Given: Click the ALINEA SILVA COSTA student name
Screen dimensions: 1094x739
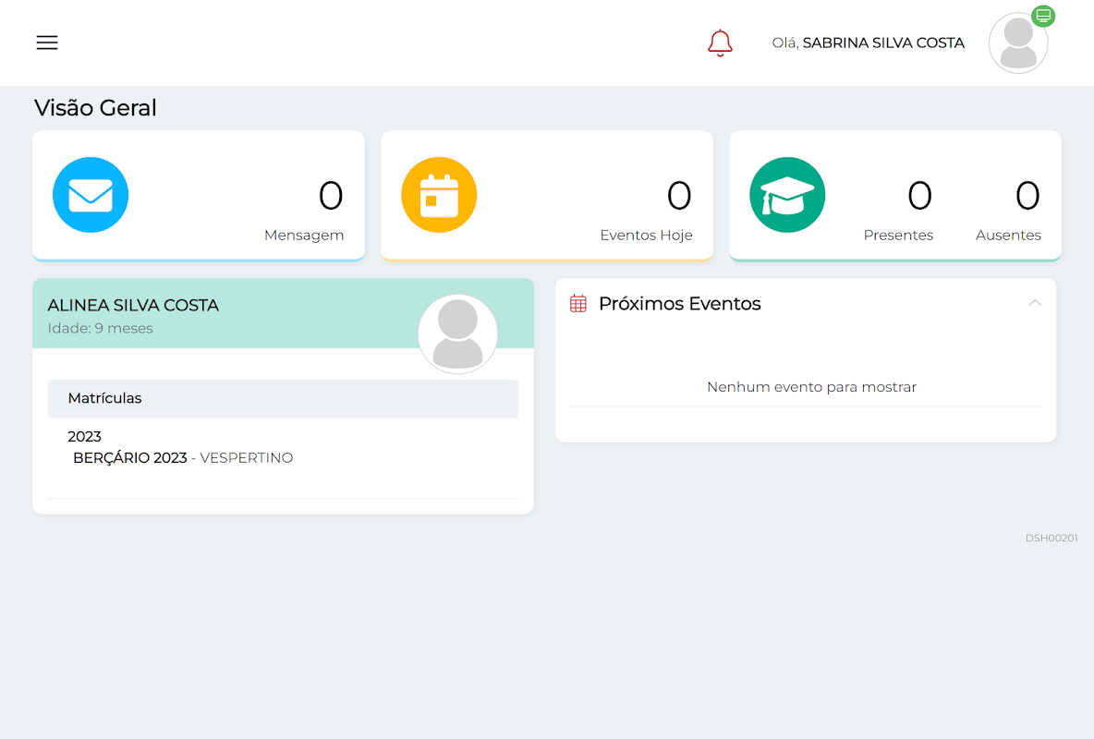Looking at the screenshot, I should pyautogui.click(x=133, y=306).
